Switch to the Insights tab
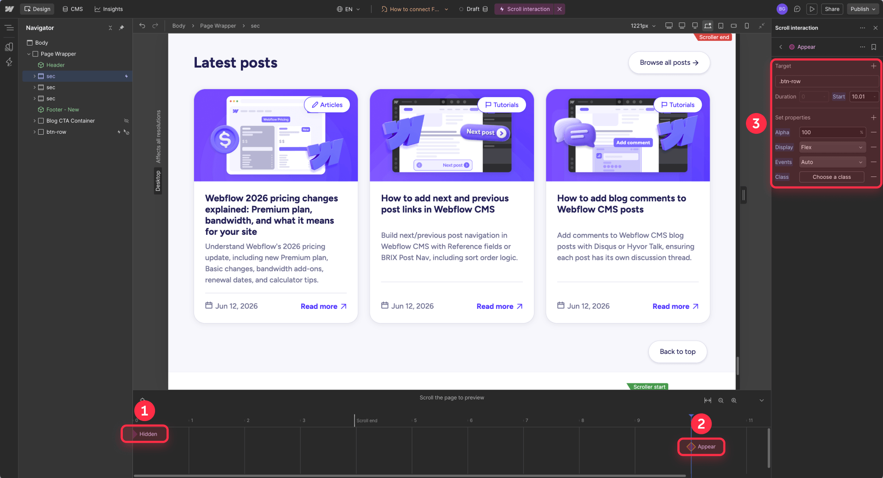The height and width of the screenshot is (478, 883). click(109, 9)
